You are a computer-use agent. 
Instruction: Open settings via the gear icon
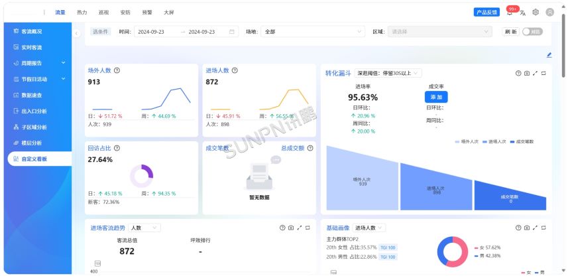pyautogui.click(x=536, y=12)
